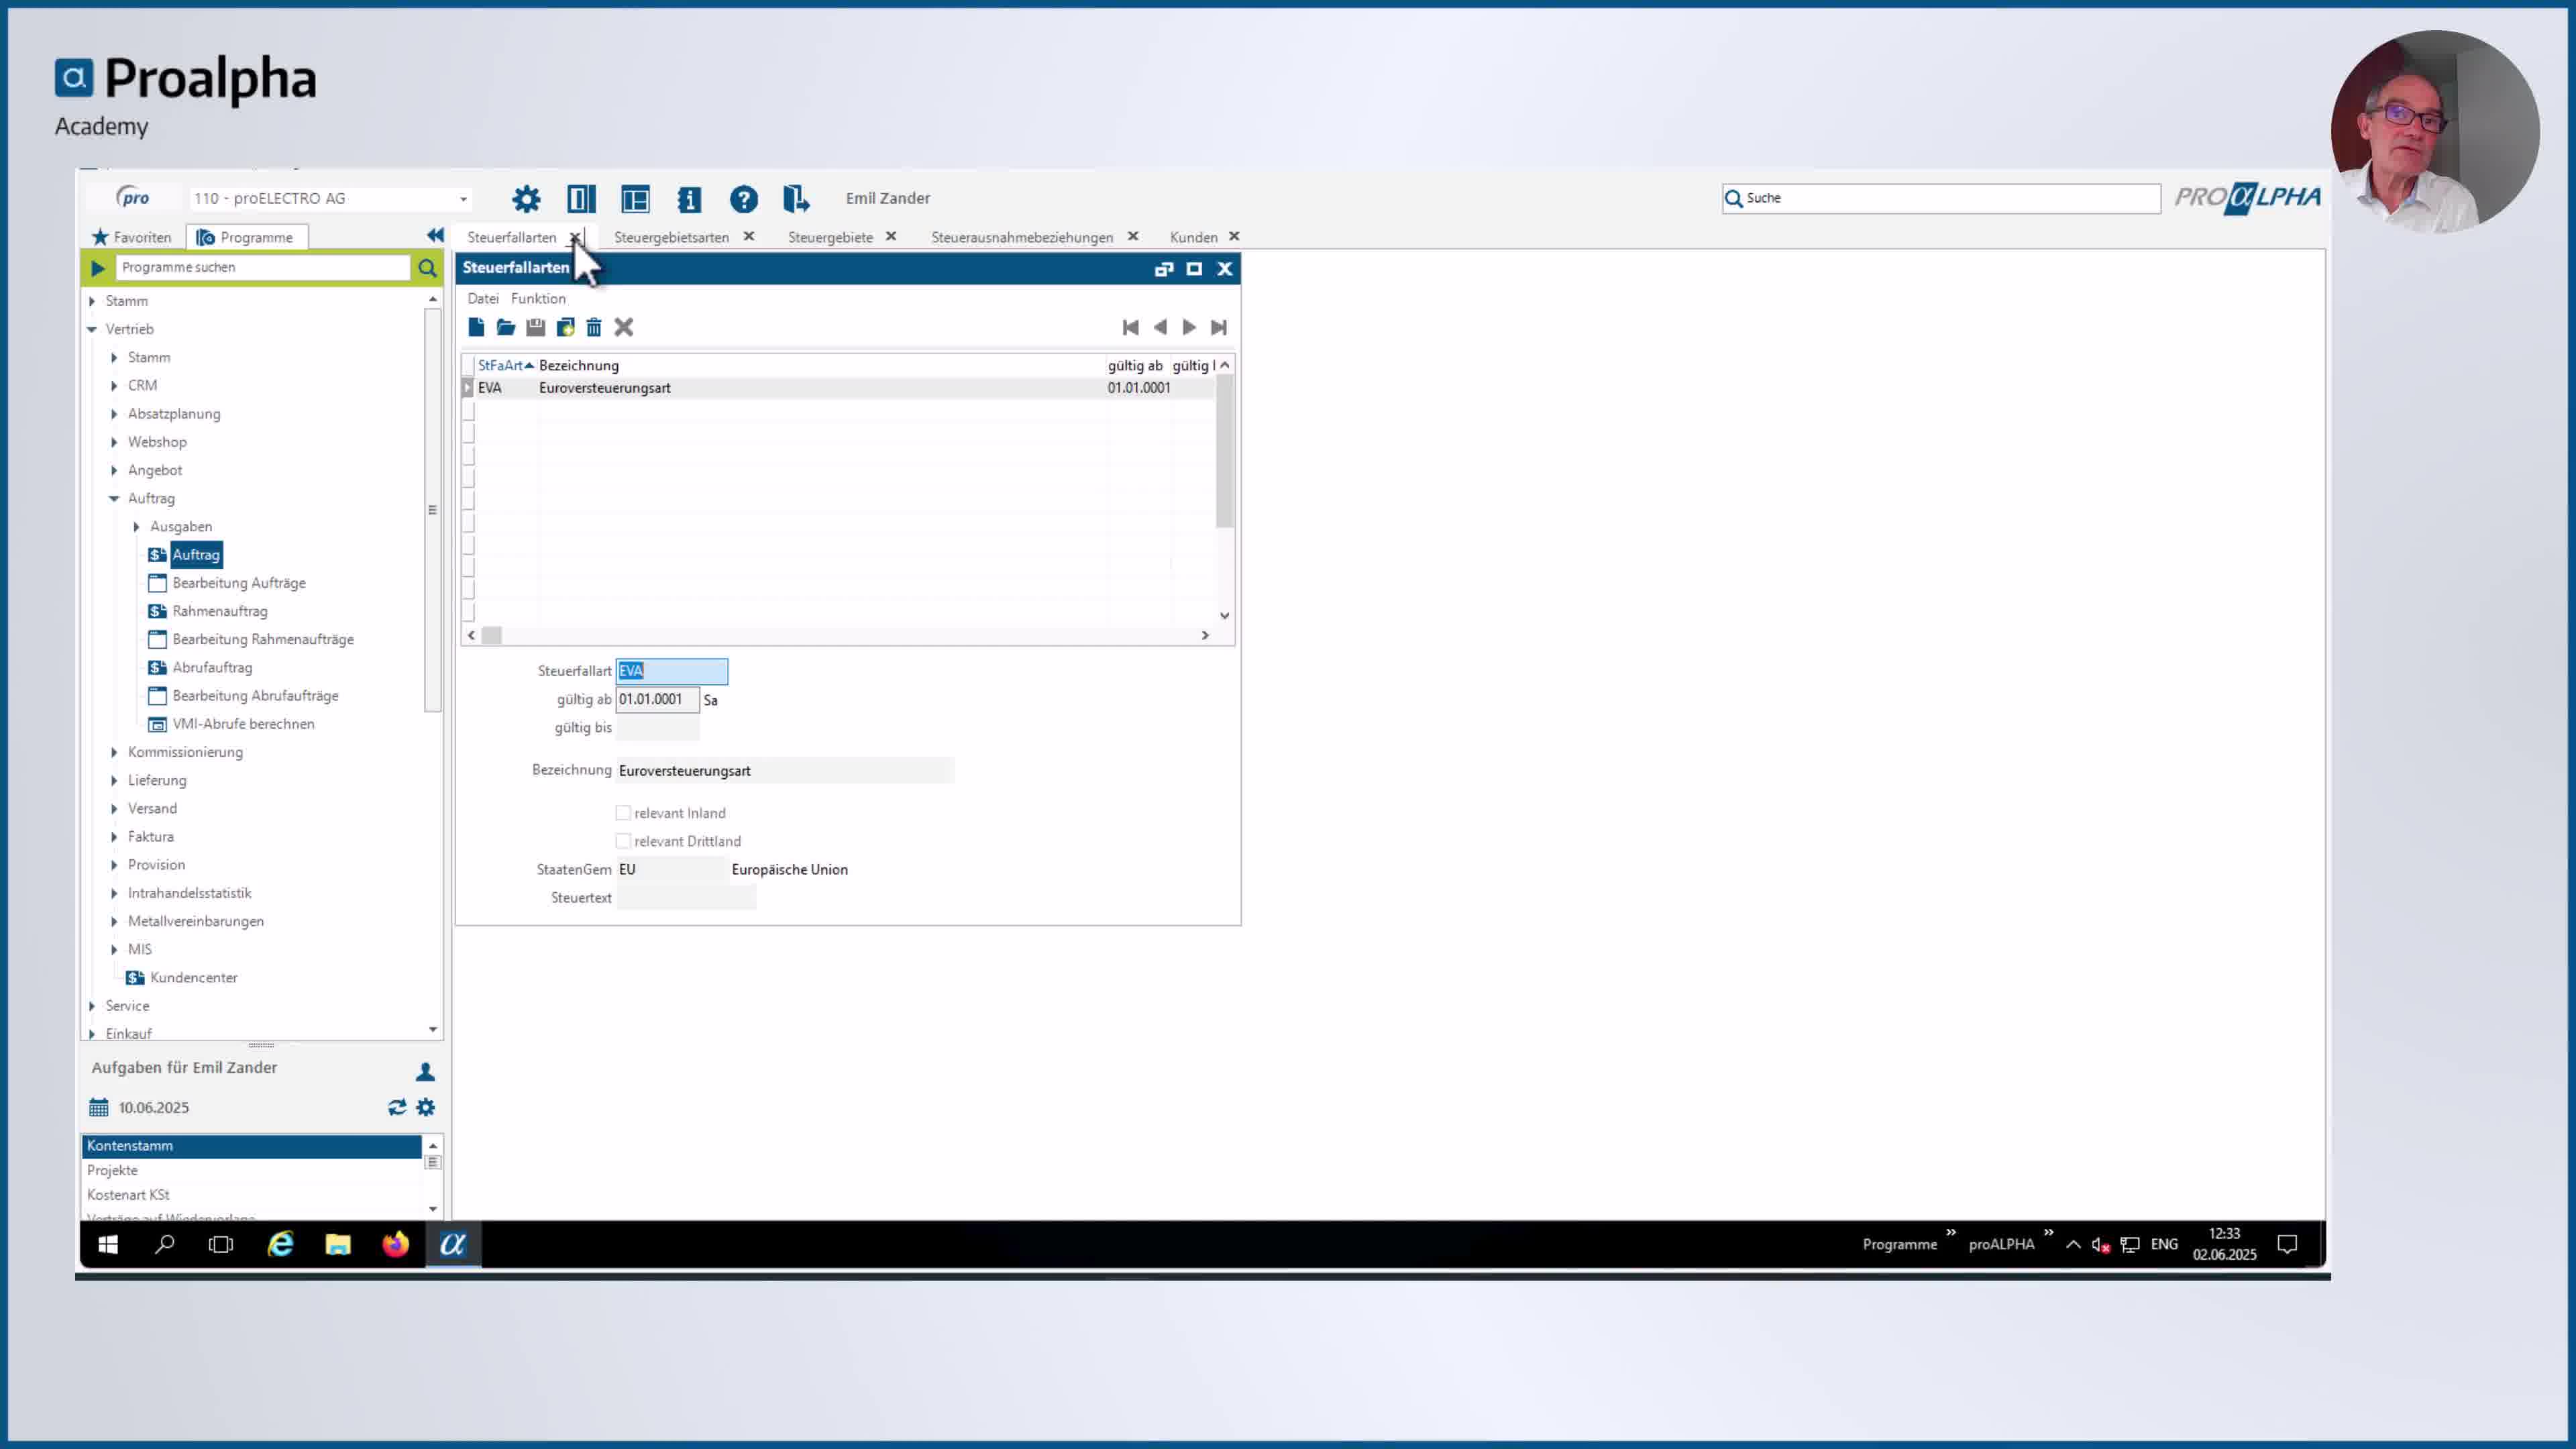This screenshot has width=2576, height=1449.
Task: Jump to first record
Action: [1130, 327]
